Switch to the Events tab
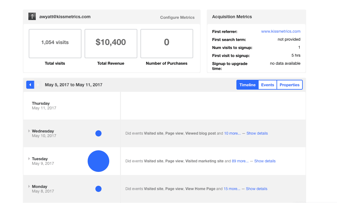Image resolution: width=337 pixels, height=203 pixels. pos(268,85)
